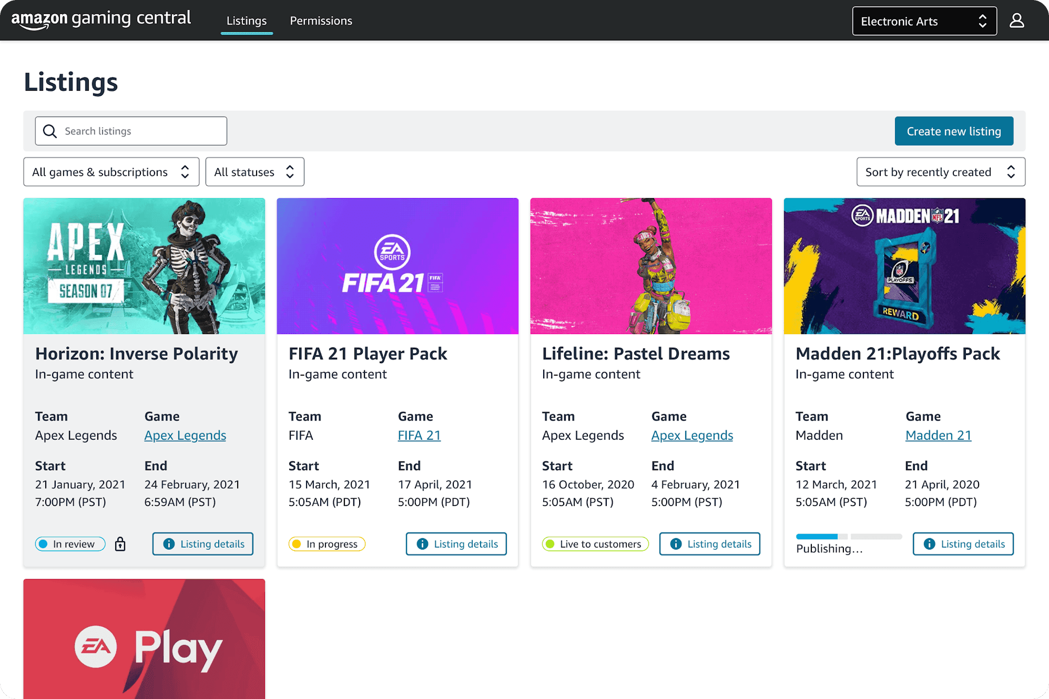Viewport: 1049px width, 699px height.
Task: Click the In review status badge
Action: (70, 544)
